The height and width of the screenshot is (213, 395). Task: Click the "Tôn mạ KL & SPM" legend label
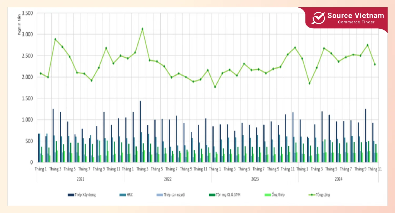pos(228,195)
